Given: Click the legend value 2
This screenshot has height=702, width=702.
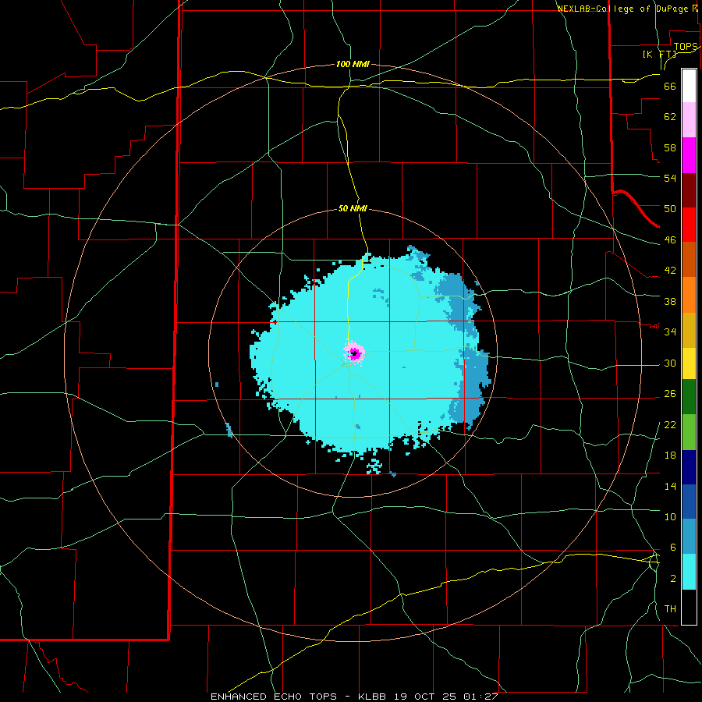Looking at the screenshot, I should [673, 579].
